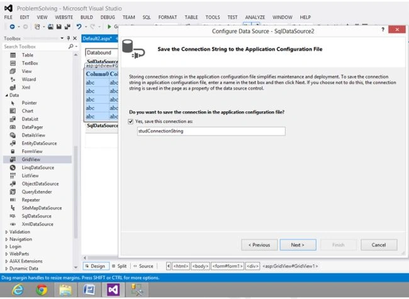This screenshot has width=409, height=299.
Task: Click the LinqDataSource icon in Toolbox
Action: point(13,168)
